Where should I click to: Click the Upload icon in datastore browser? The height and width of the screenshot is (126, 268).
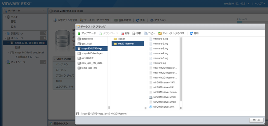coord(79,33)
